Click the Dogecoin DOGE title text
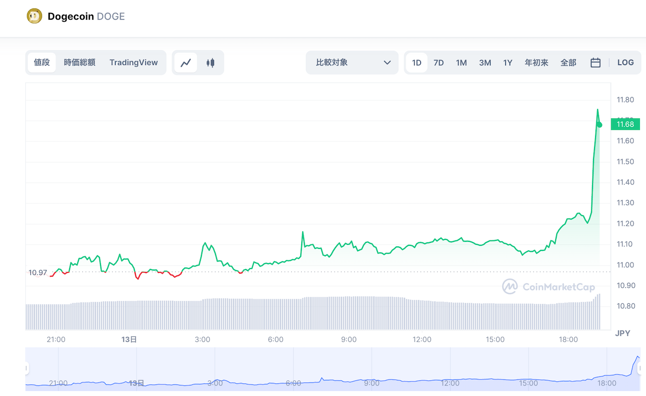 [x=86, y=16]
